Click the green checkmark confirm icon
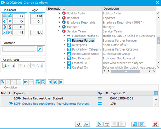The height and width of the screenshot is (129, 161). pyautogui.click(x=79, y=124)
